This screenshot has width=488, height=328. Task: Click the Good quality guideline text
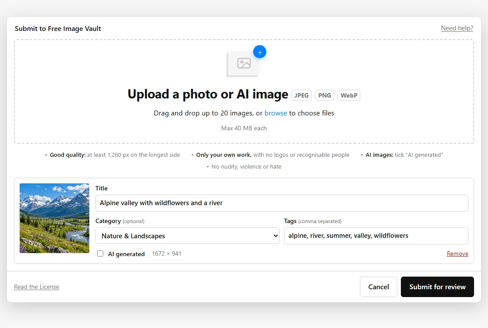(115, 155)
